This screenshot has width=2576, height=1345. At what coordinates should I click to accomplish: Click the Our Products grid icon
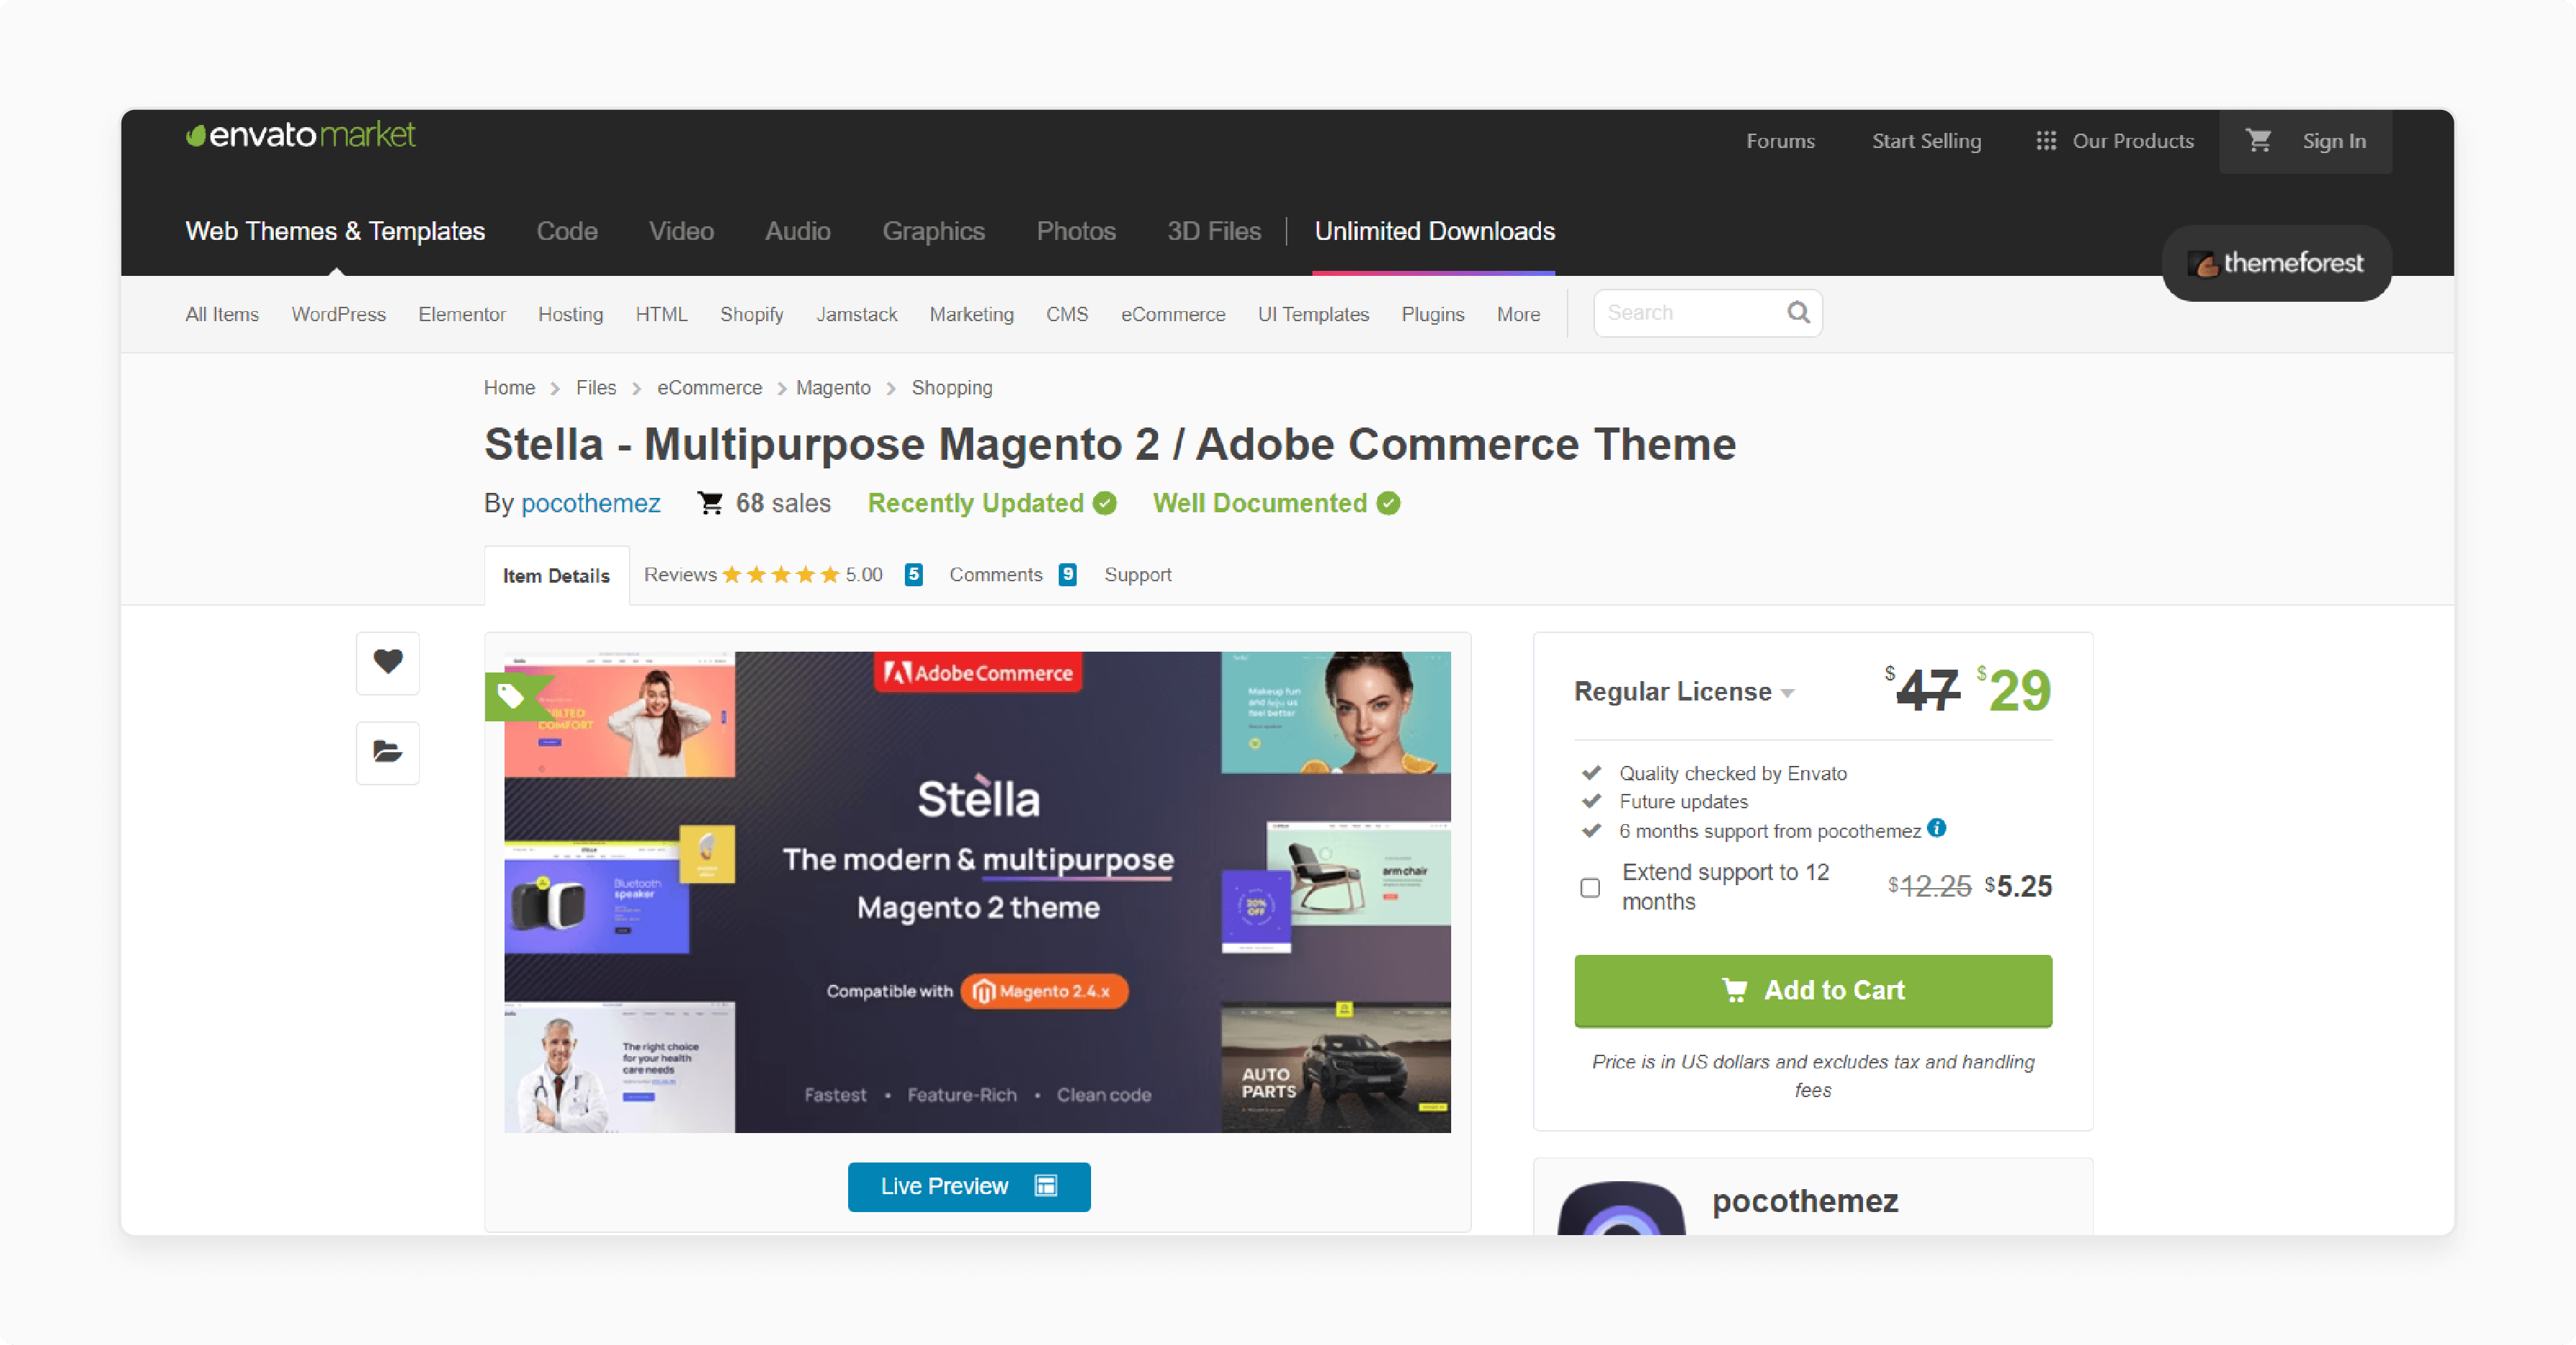(x=2046, y=141)
